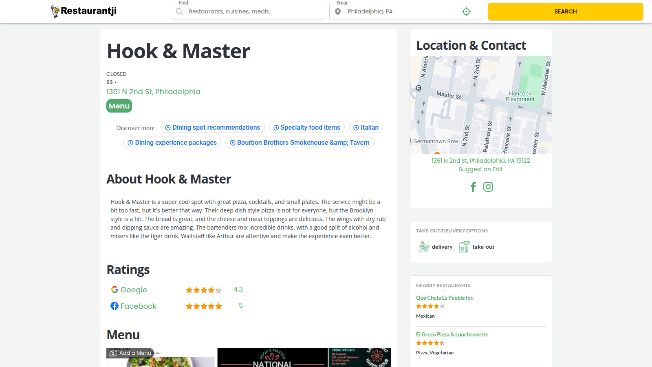The height and width of the screenshot is (367, 652).
Task: Click the take-out bag icon
Action: [464, 247]
